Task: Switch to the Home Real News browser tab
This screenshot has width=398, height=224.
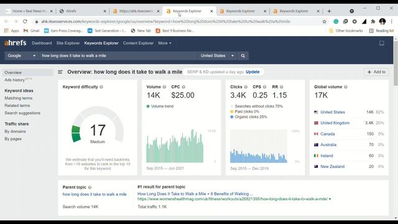Action: click(x=29, y=11)
